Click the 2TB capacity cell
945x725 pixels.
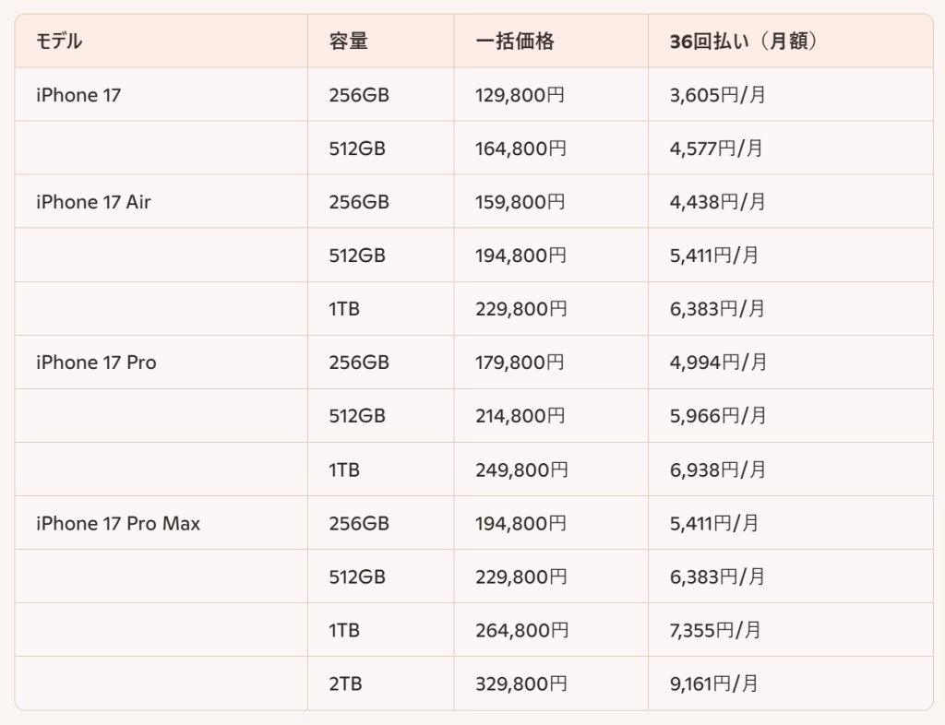click(344, 684)
